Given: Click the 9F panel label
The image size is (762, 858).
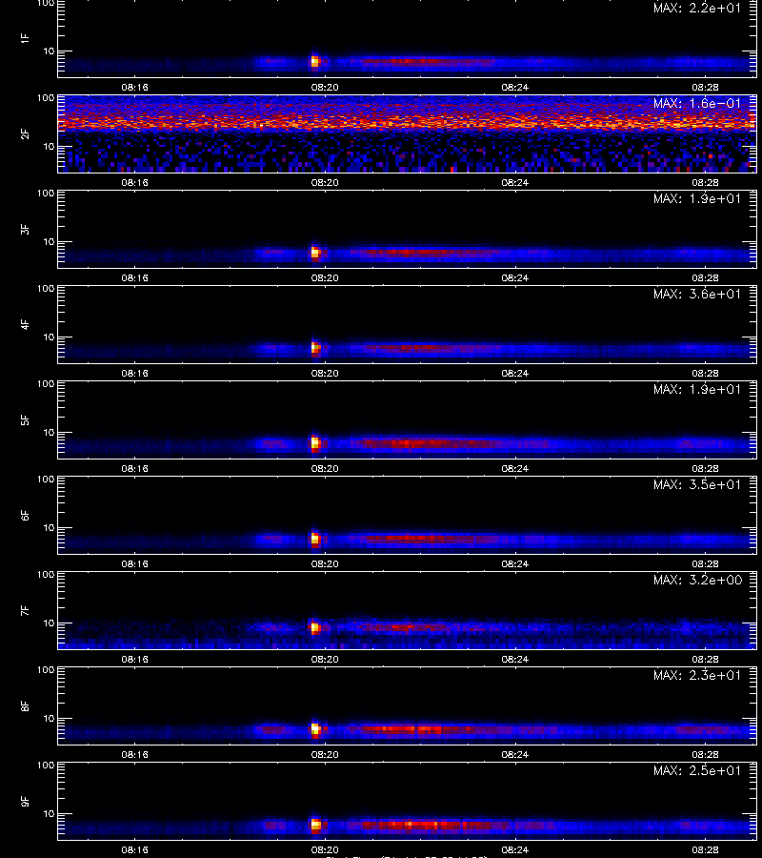Looking at the screenshot, I should click(25, 801).
